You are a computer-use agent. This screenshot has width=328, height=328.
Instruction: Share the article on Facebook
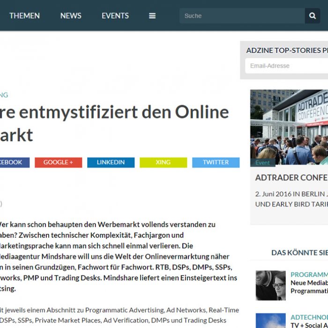point(13,162)
